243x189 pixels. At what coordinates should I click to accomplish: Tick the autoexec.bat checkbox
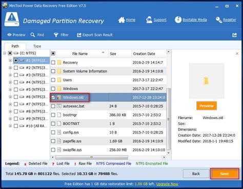(x=53, y=106)
